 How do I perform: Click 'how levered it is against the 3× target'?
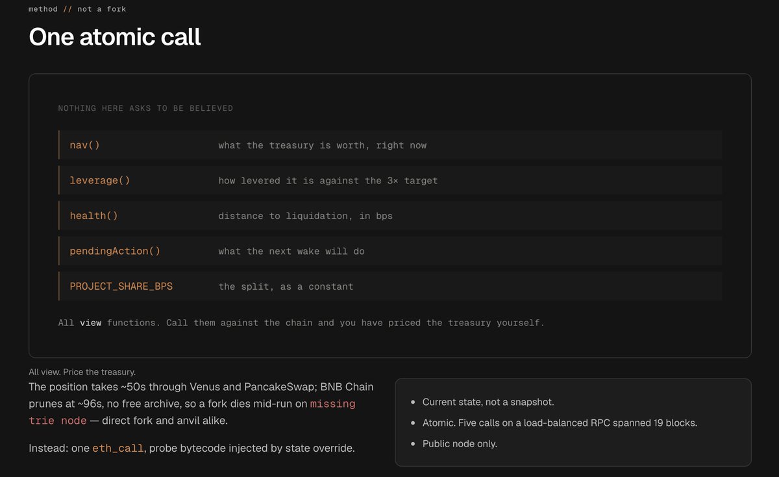click(x=328, y=181)
